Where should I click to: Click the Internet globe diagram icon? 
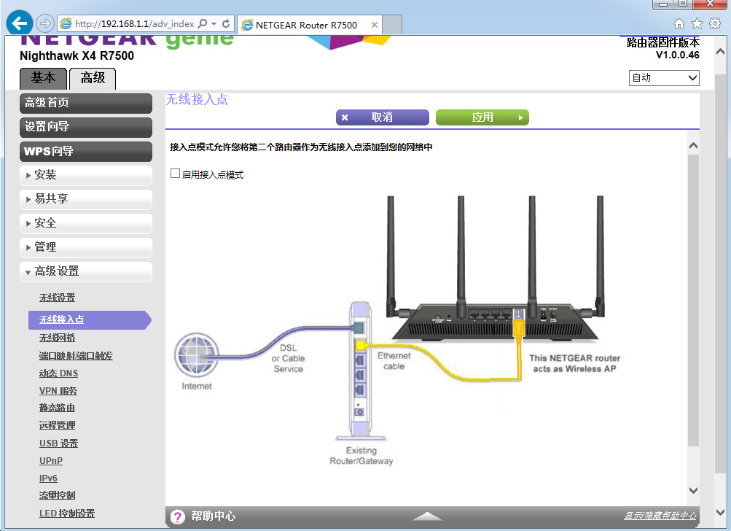tap(197, 354)
